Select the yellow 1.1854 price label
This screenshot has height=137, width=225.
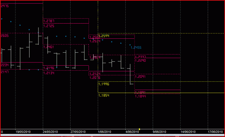coord(104,95)
